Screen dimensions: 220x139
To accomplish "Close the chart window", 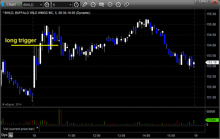I will [215, 2].
